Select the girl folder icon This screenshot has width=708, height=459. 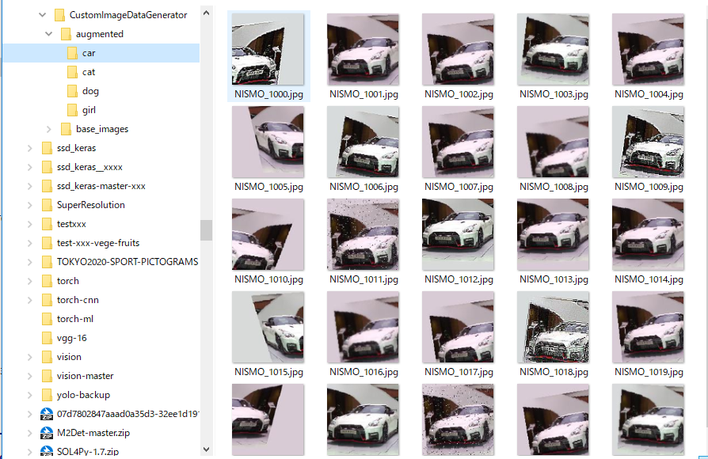coord(72,110)
